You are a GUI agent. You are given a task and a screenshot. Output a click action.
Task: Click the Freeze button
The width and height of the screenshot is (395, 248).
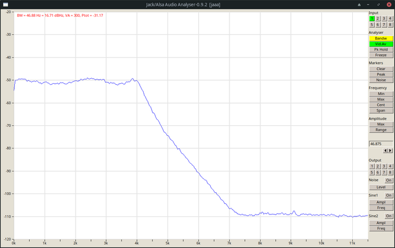pyautogui.click(x=381, y=55)
